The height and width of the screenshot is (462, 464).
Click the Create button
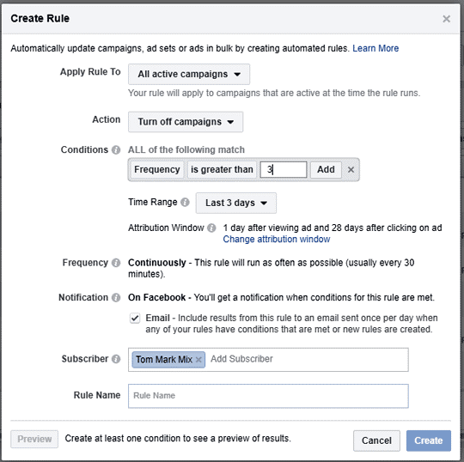pos(429,441)
